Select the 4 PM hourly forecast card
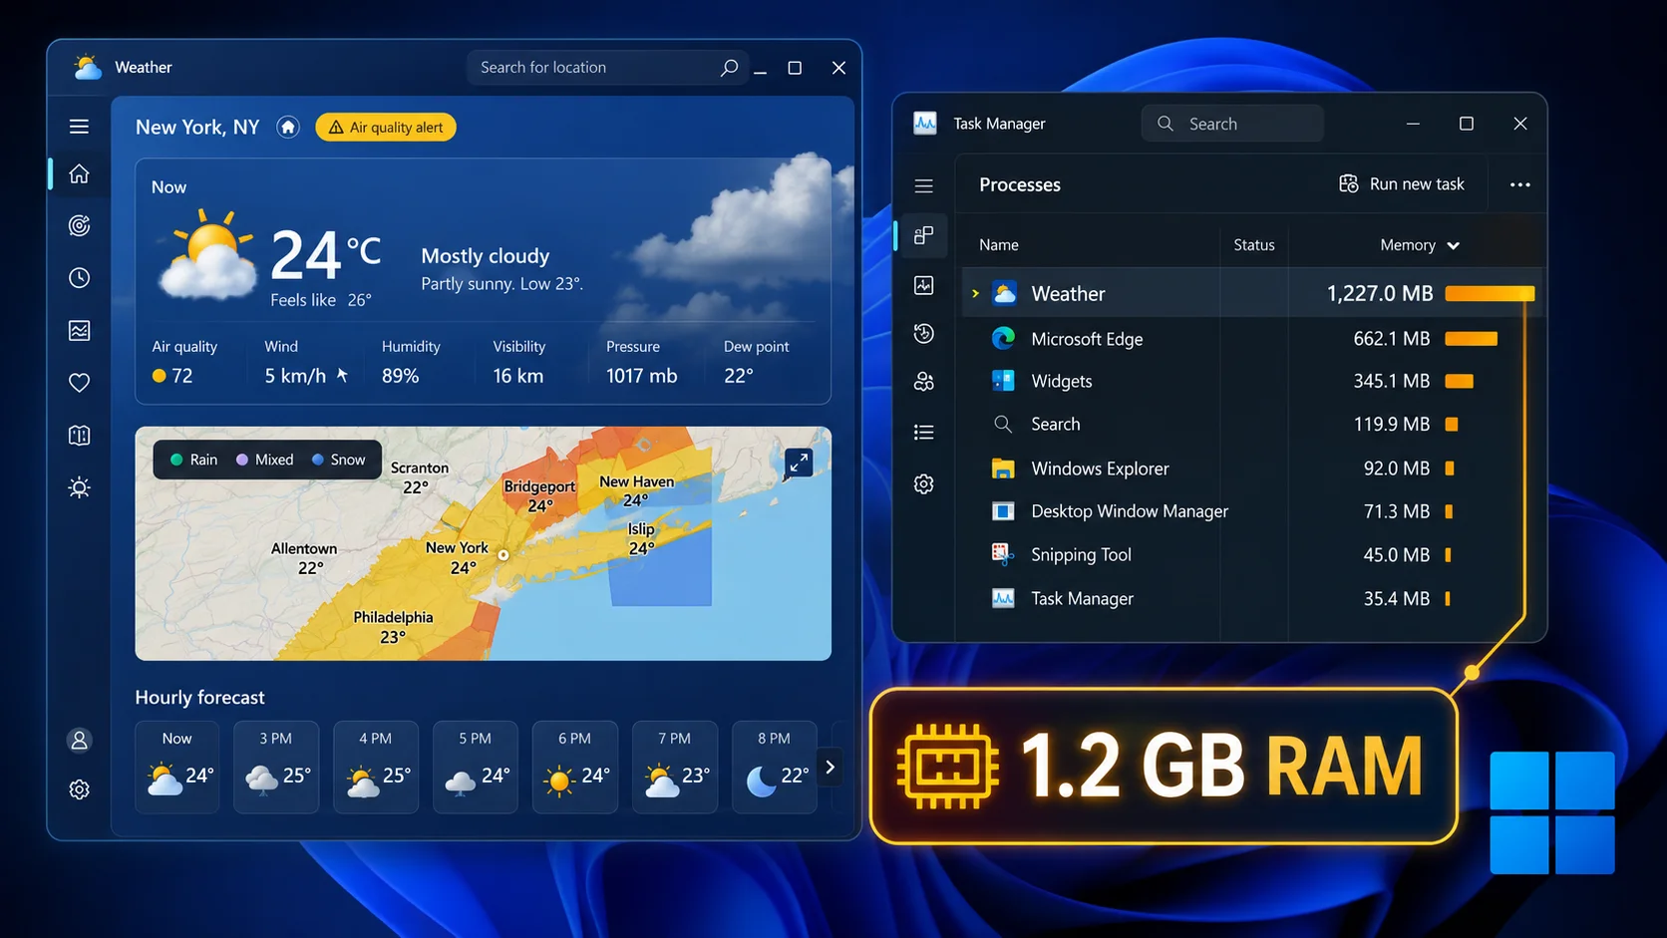The height and width of the screenshot is (938, 1667). 376,767
